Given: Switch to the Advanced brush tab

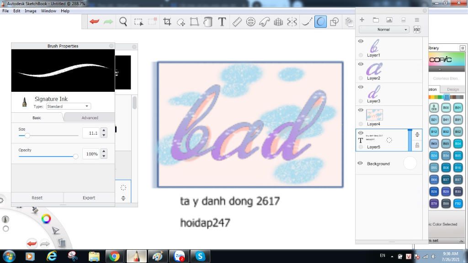Looking at the screenshot, I should 90,117.
